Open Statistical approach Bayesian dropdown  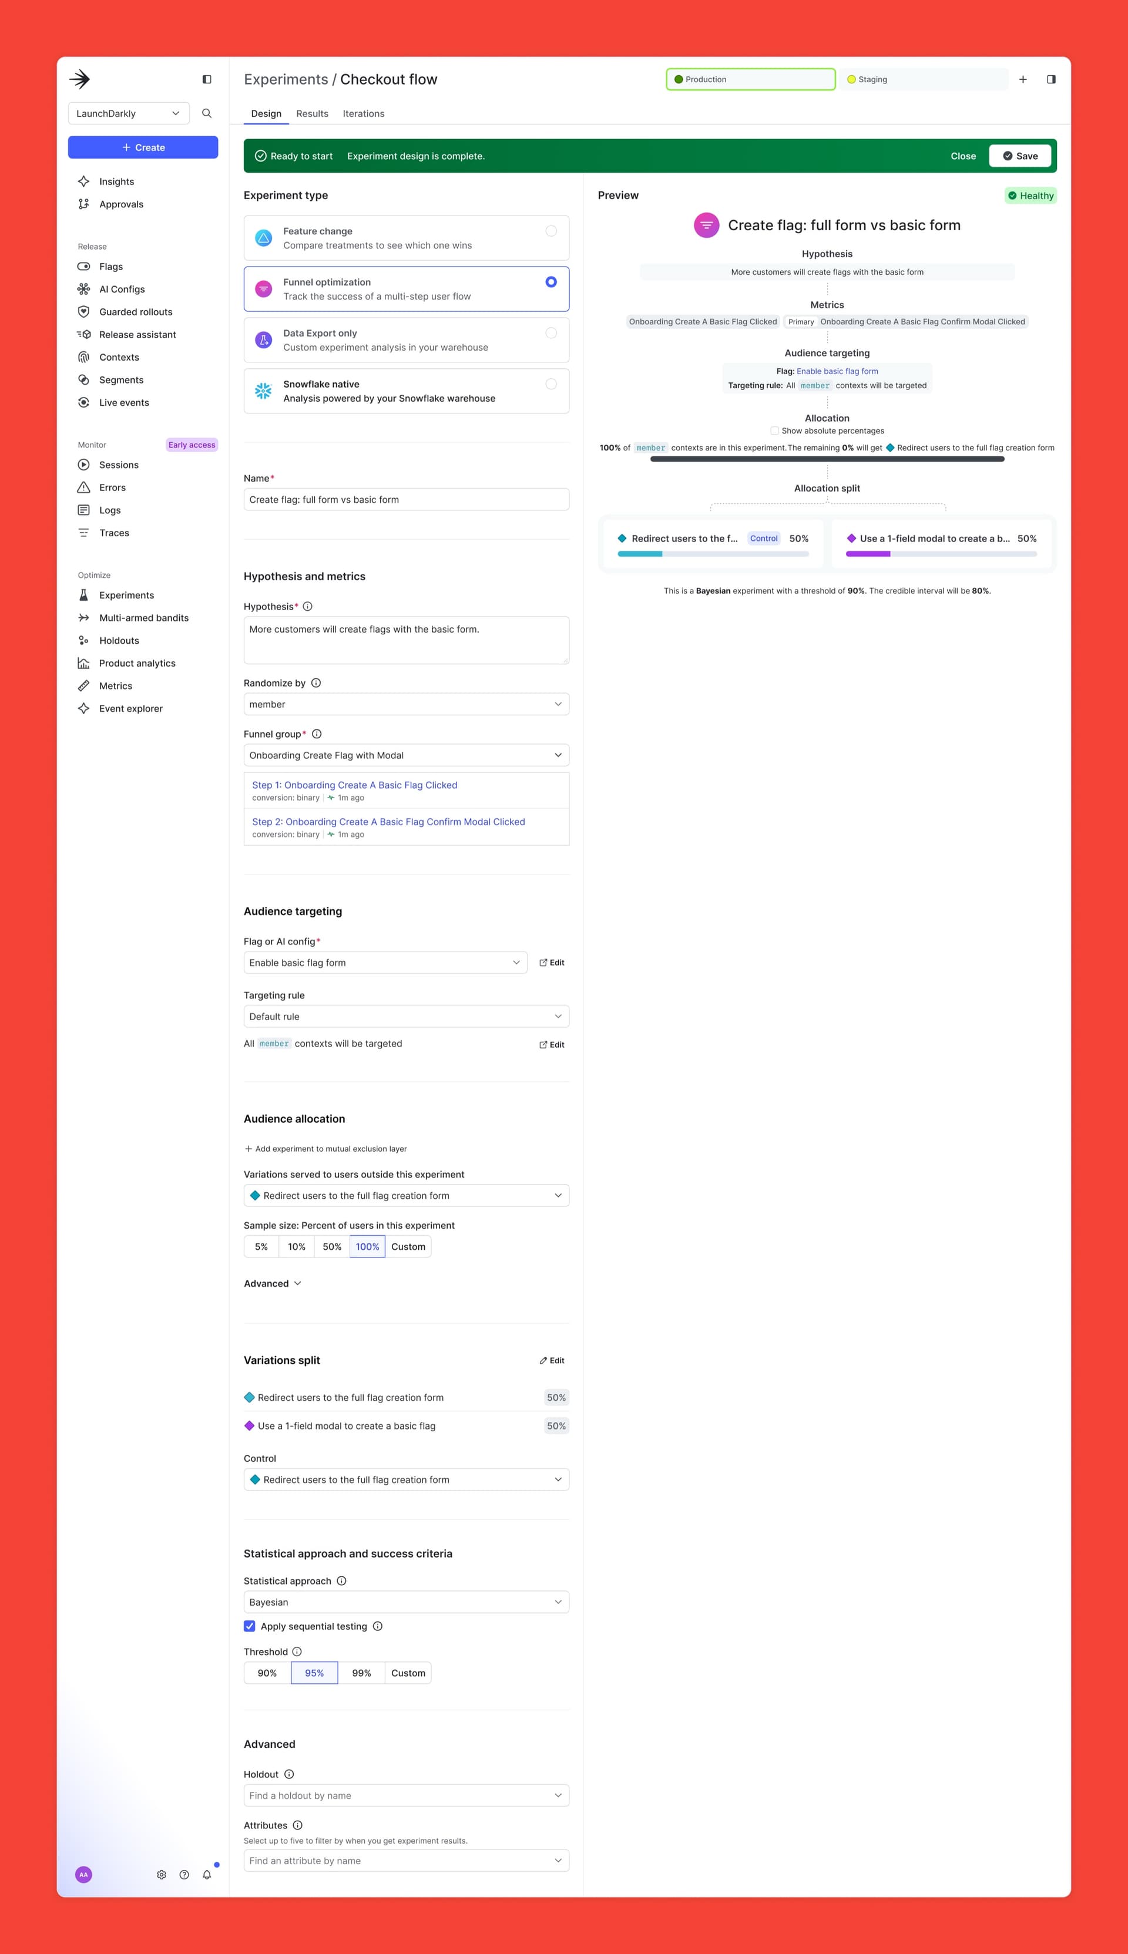point(407,1602)
